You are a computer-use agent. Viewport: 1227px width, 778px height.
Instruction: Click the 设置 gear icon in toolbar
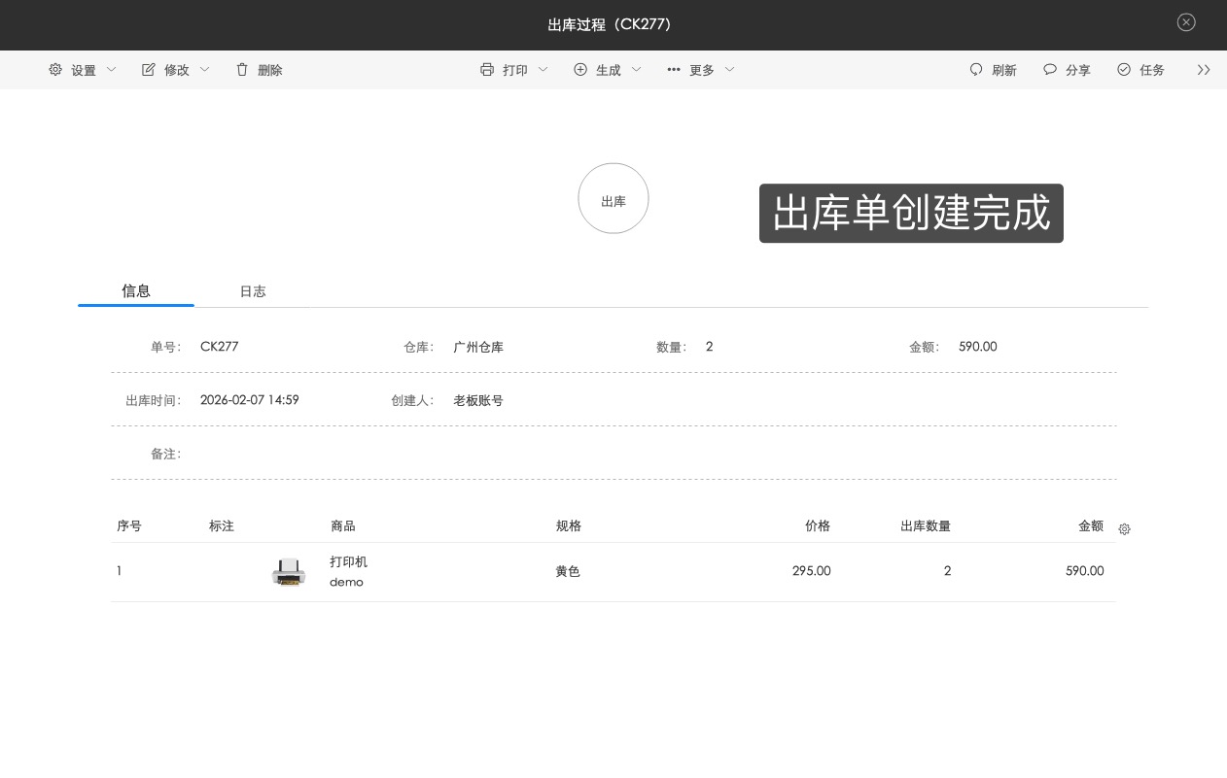[x=55, y=69]
